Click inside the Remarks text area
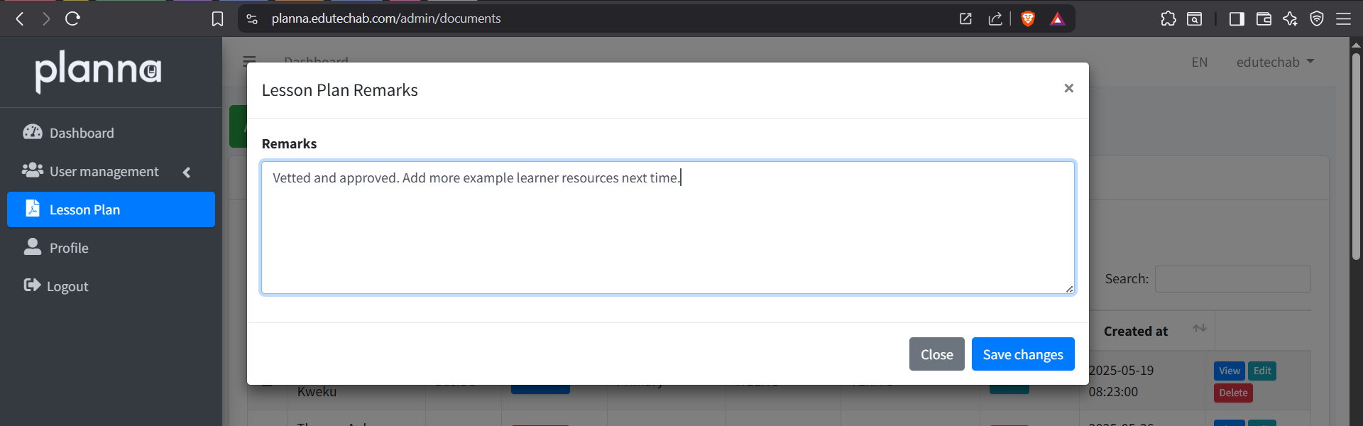The image size is (1363, 426). (x=668, y=227)
